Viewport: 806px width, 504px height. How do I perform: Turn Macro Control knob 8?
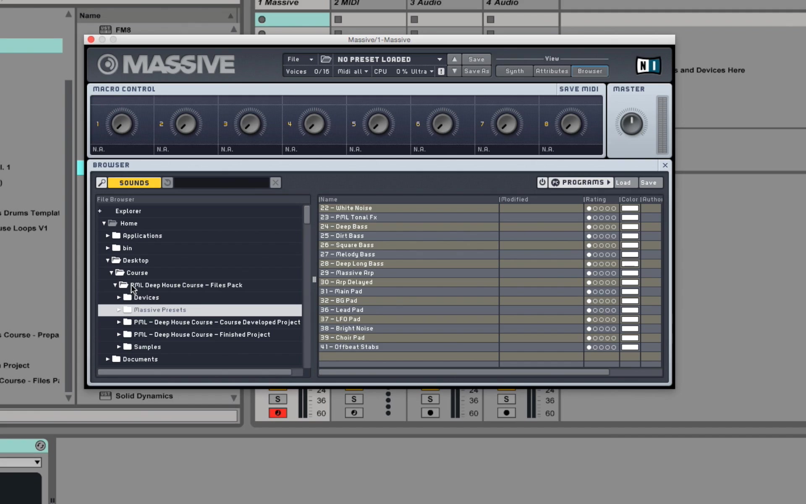(x=571, y=124)
